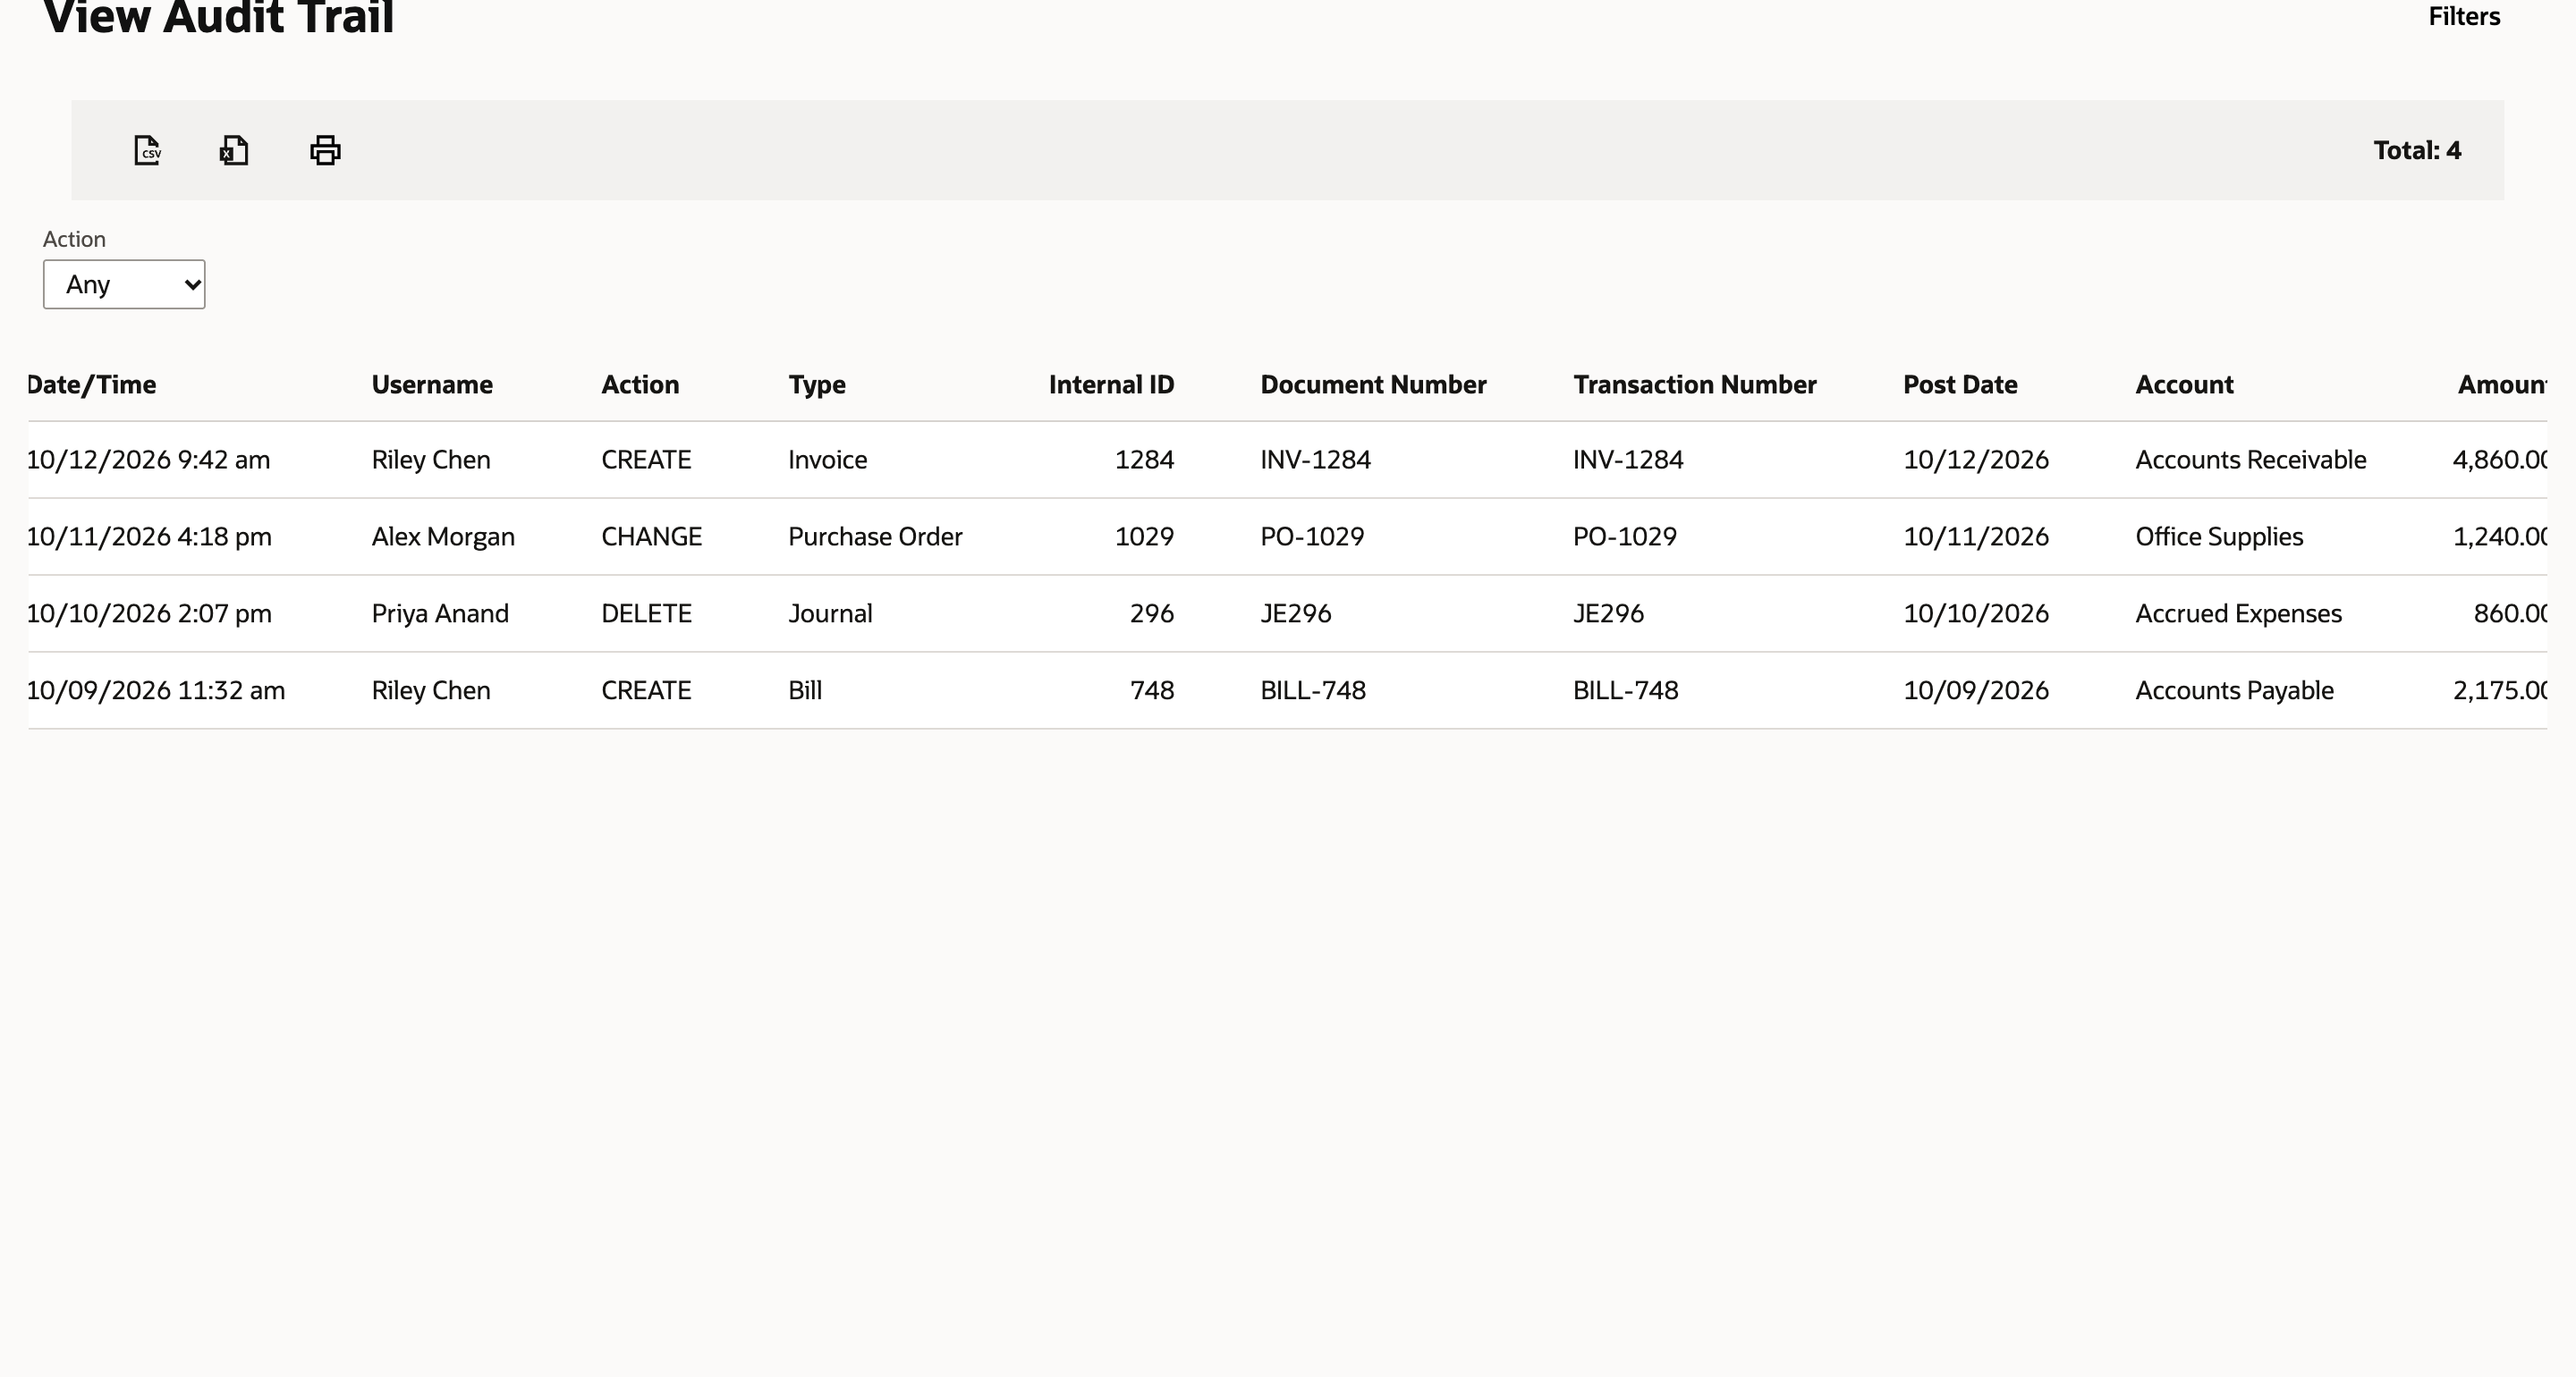Click username Alex Morgan
Viewport: 2576px width, 1377px height.
coord(443,537)
